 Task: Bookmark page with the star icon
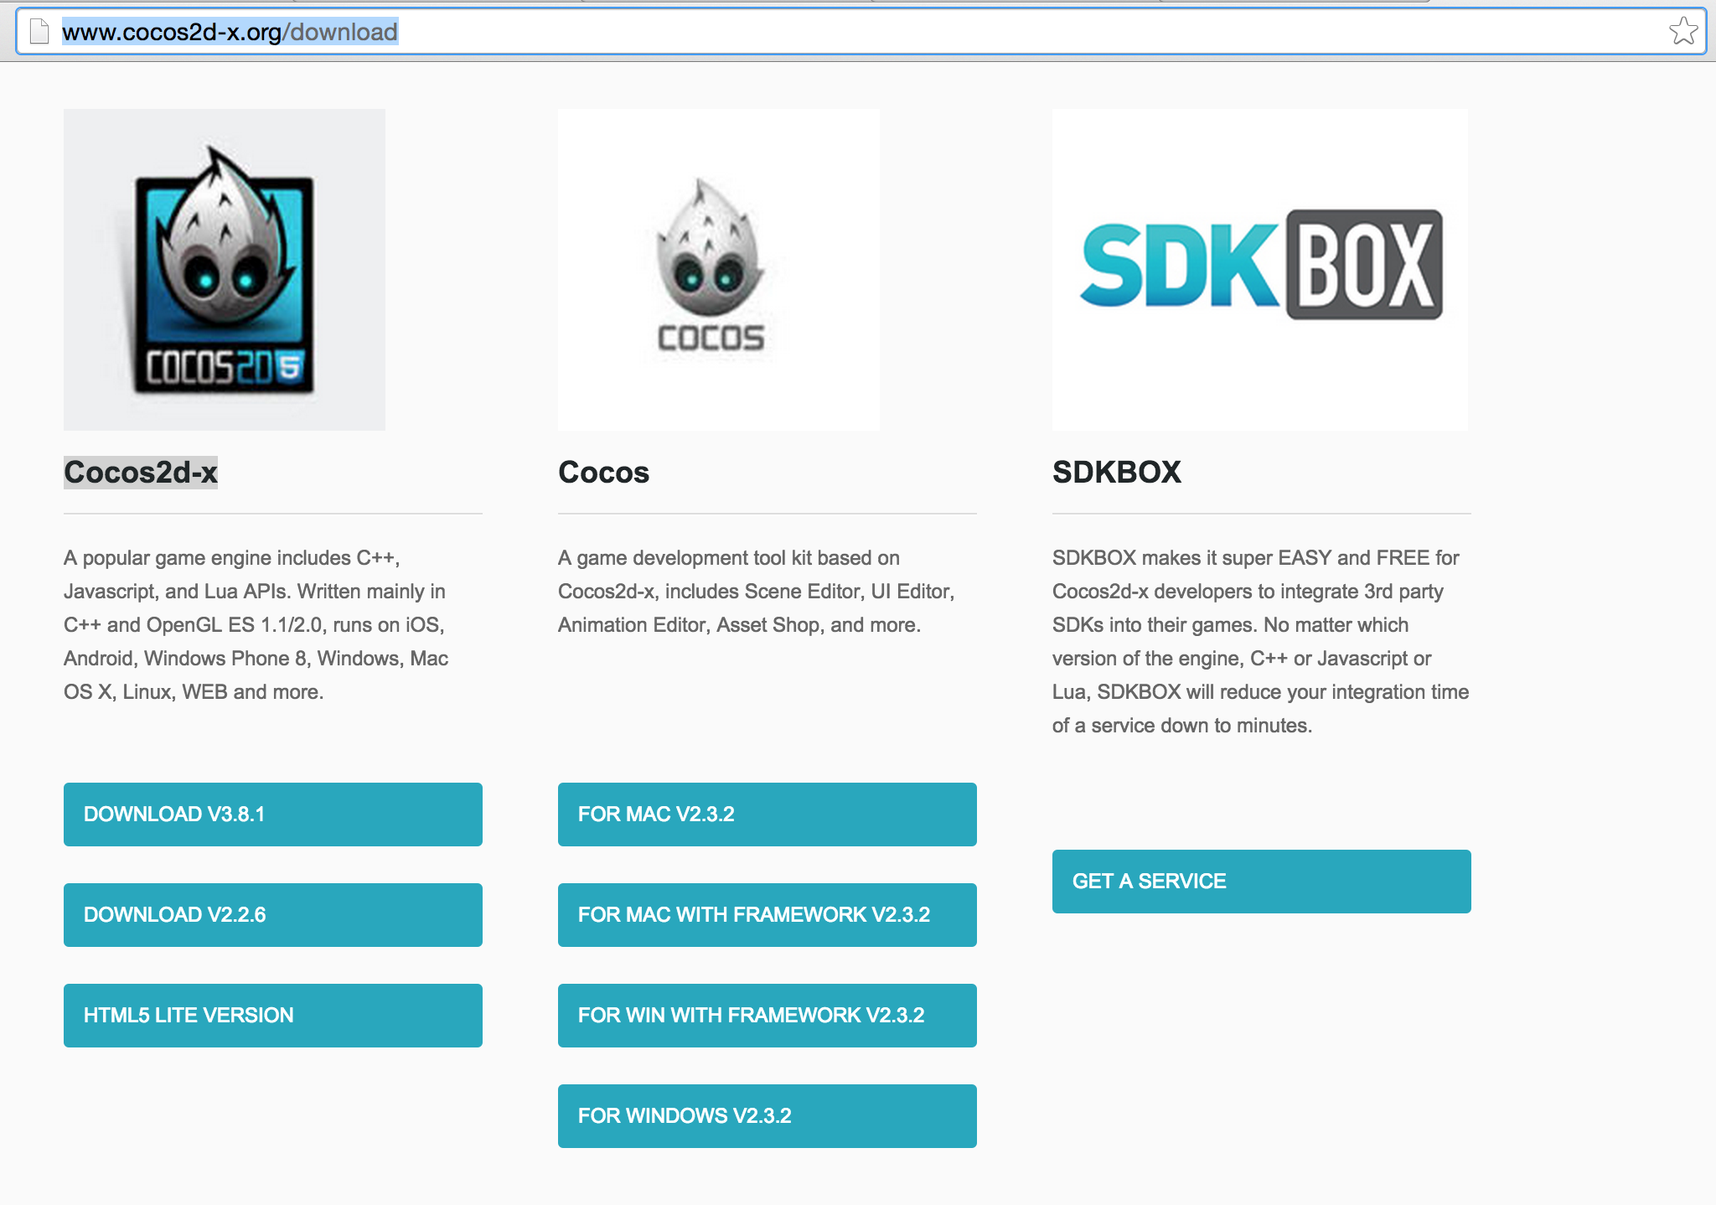1682,32
